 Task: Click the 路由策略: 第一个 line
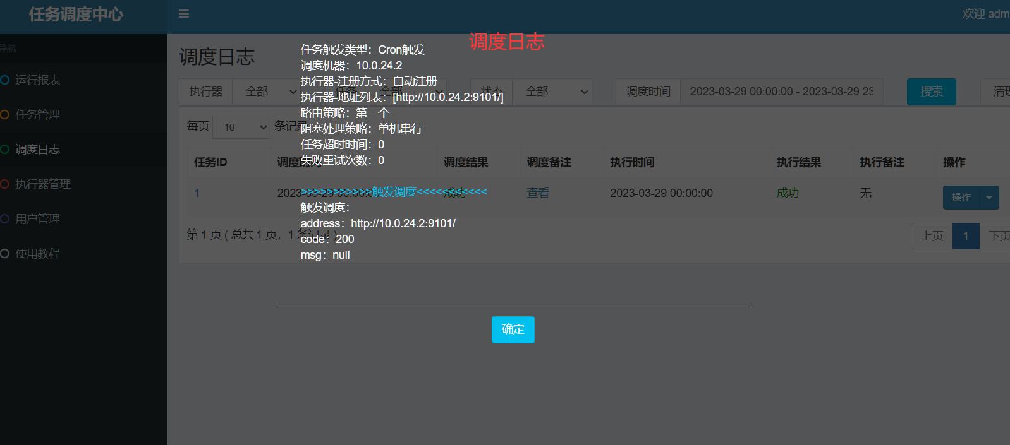click(x=345, y=113)
